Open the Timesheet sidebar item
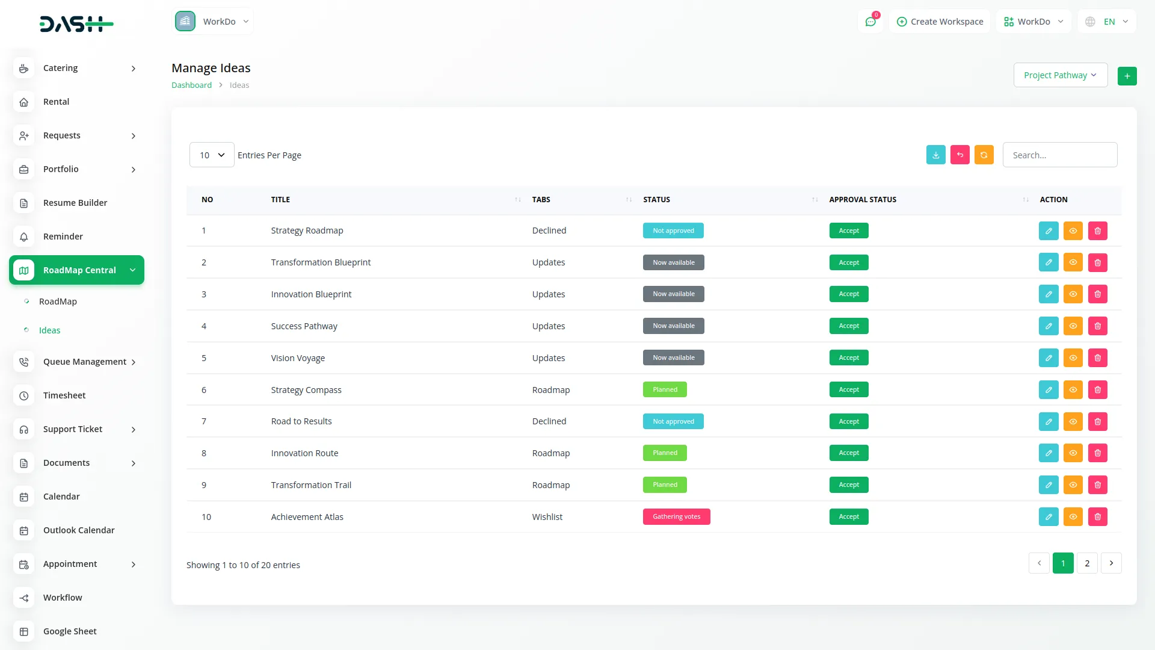Image resolution: width=1155 pixels, height=650 pixels. click(64, 395)
